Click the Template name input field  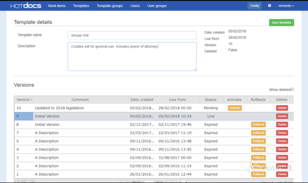pyautogui.click(x=132, y=35)
